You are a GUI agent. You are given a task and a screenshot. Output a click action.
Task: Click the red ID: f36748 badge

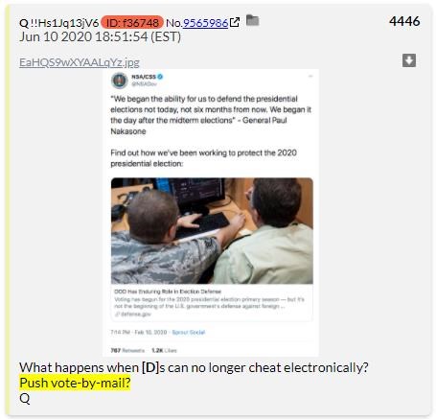click(132, 23)
